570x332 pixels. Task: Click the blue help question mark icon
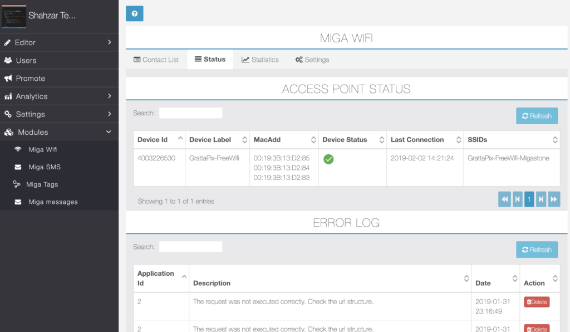coord(135,13)
